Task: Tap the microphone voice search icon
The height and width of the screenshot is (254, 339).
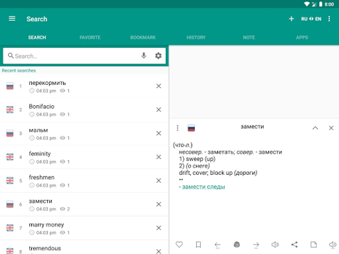Action: tap(144, 56)
